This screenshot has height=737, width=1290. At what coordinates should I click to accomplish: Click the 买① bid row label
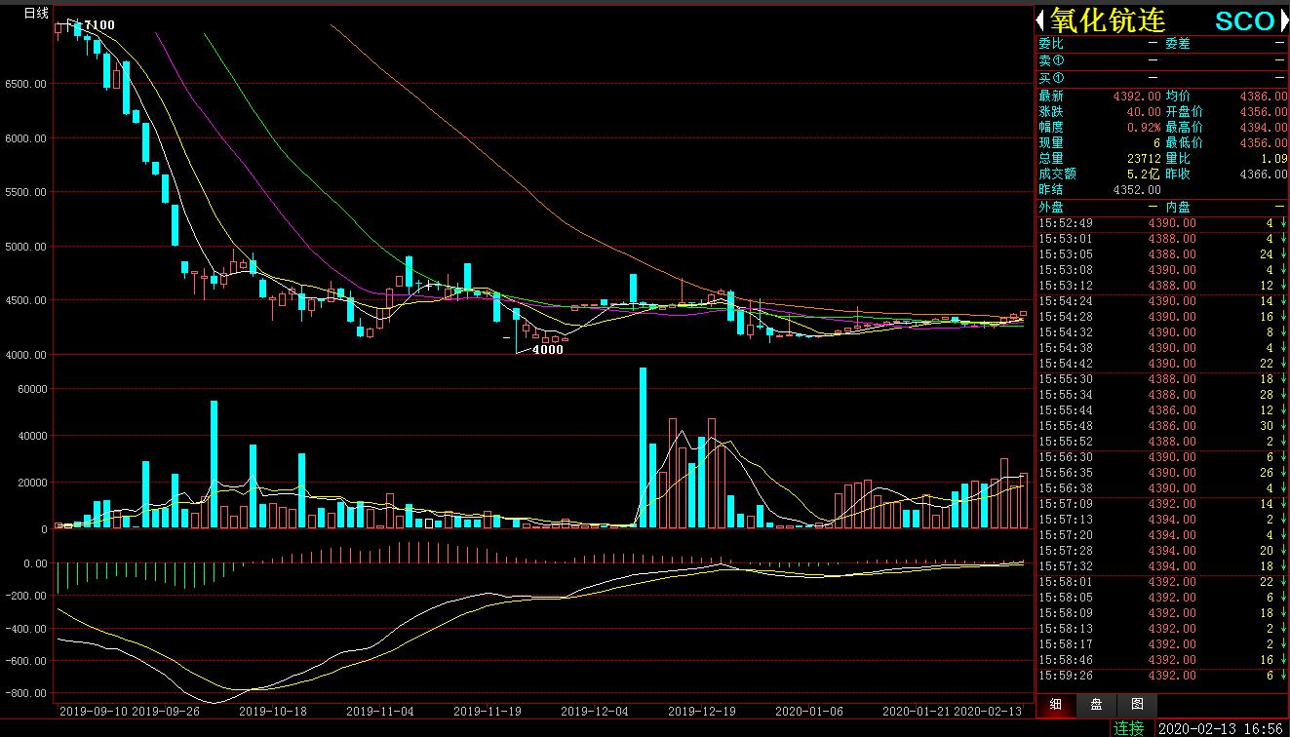1051,78
